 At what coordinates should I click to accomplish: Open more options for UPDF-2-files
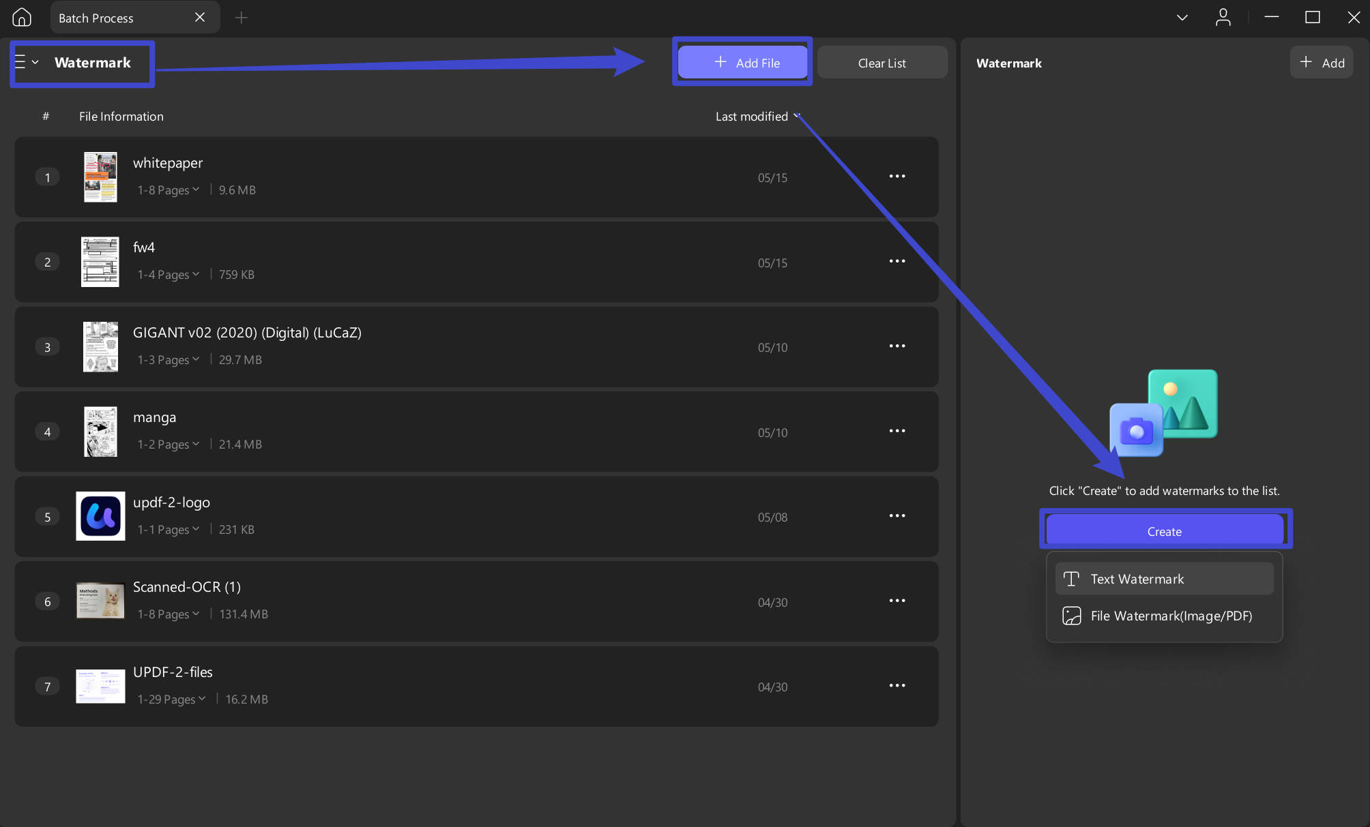point(897,686)
